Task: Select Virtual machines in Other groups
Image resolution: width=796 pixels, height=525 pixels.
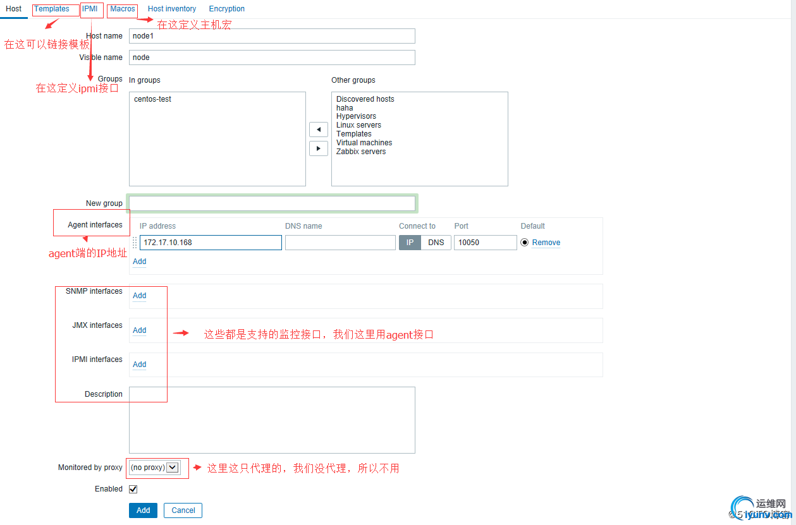Action: point(364,143)
